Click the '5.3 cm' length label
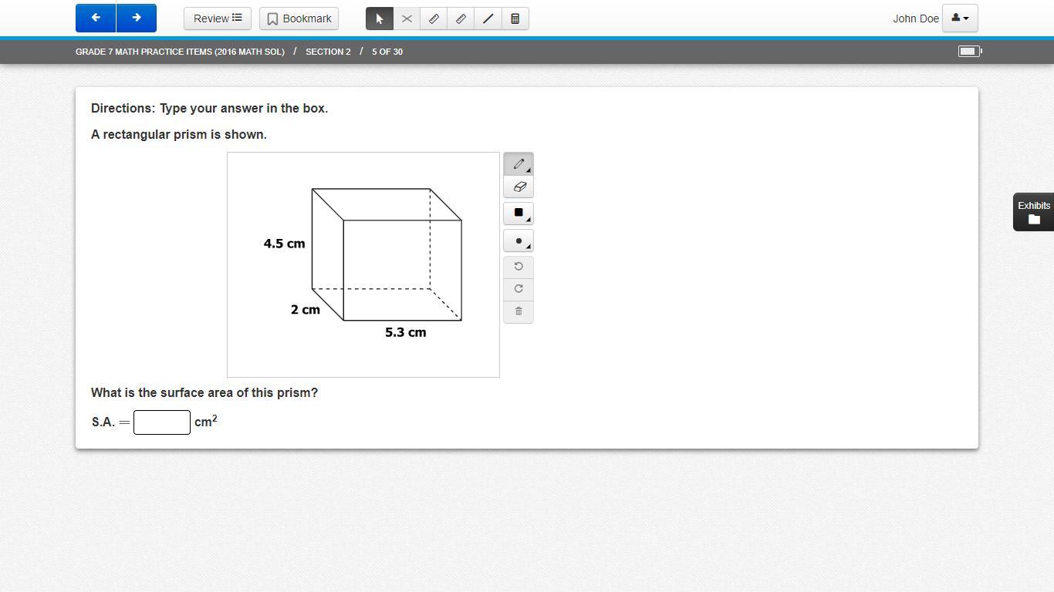1054x592 pixels. click(x=406, y=332)
